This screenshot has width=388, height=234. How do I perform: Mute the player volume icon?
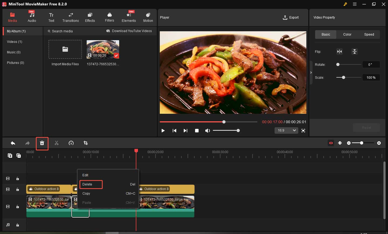point(207,130)
